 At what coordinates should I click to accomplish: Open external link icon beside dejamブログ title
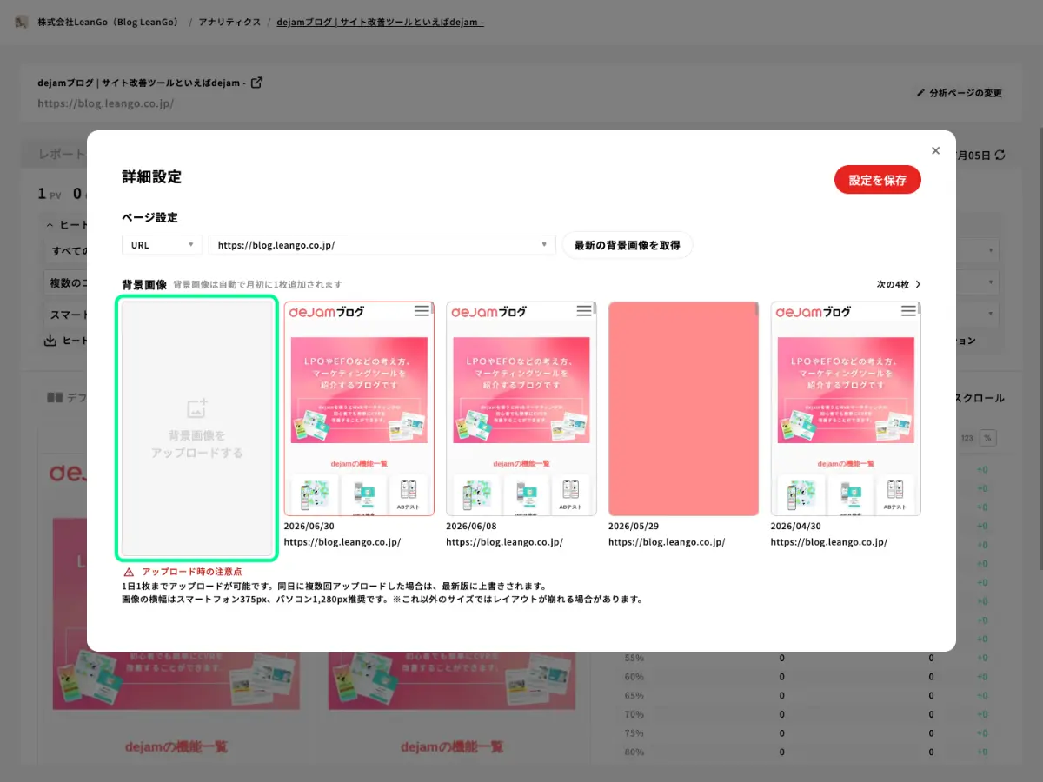(256, 83)
